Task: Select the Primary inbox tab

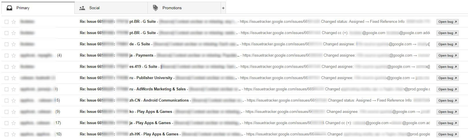Action: click(23, 8)
